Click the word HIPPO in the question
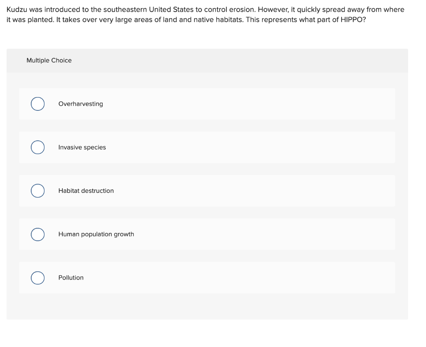This screenshot has width=426, height=347. [351, 20]
